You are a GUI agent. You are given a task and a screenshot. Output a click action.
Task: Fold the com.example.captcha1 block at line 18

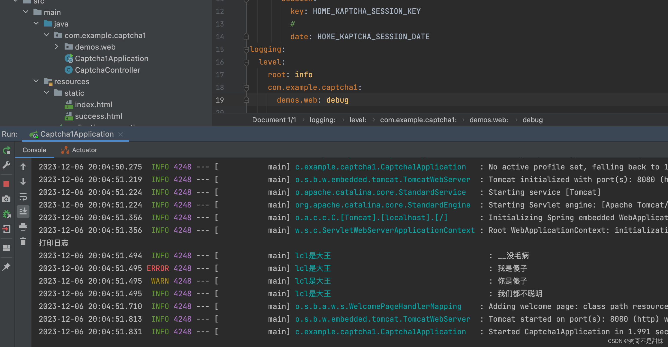point(246,88)
